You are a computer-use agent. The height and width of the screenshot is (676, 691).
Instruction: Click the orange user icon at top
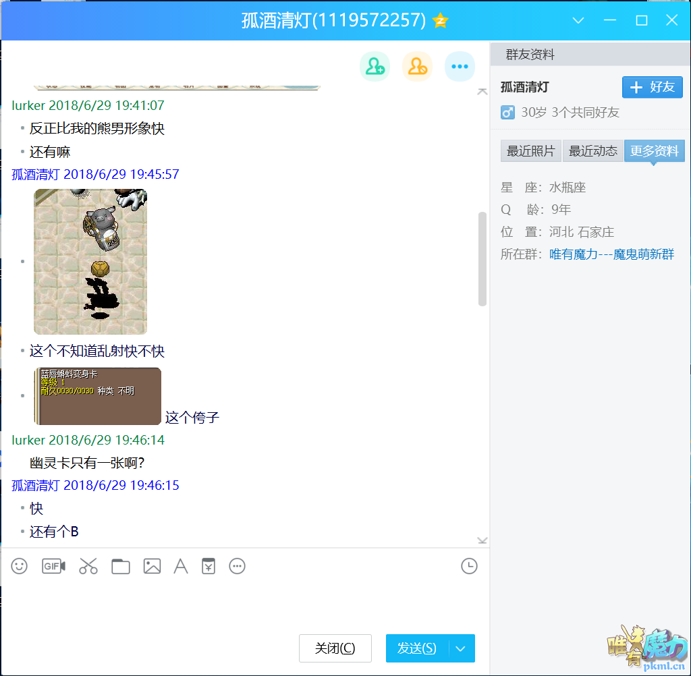tap(417, 66)
